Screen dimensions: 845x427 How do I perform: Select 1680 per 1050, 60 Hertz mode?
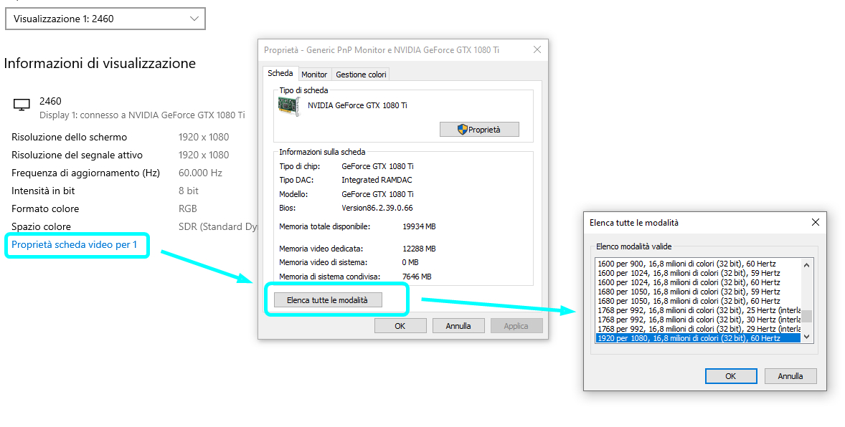tap(699, 301)
